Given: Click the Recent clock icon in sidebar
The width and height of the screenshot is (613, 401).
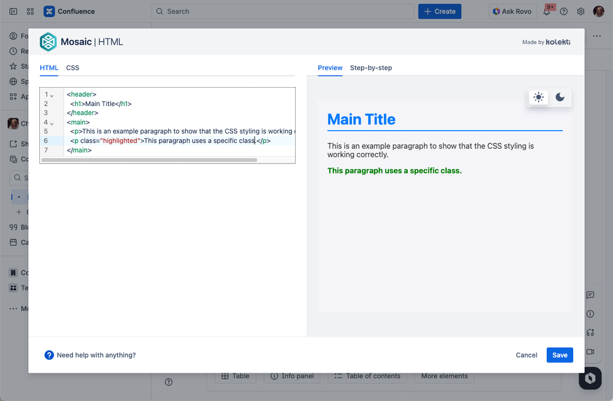Looking at the screenshot, I should pyautogui.click(x=13, y=52).
